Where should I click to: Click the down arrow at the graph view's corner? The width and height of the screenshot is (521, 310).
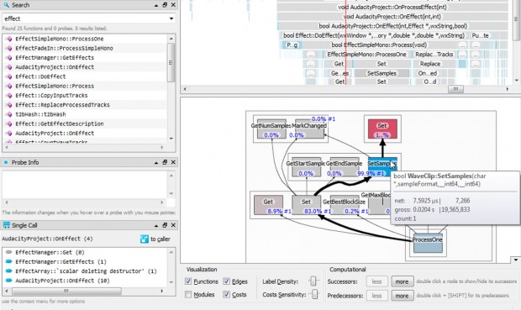pyautogui.click(x=516, y=260)
